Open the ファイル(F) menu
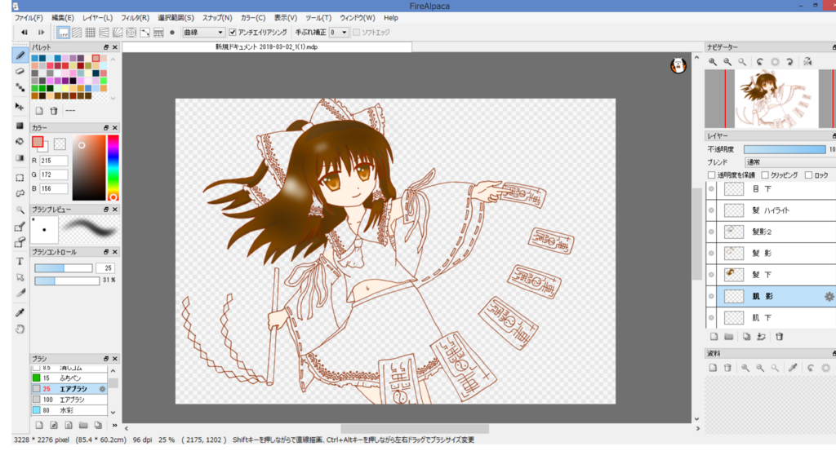This screenshot has width=836, height=464. click(29, 18)
